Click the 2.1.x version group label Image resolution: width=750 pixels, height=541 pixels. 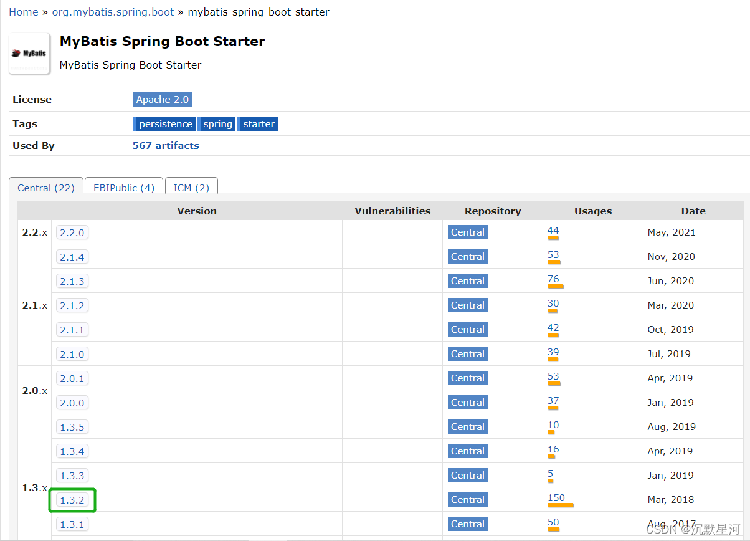[35, 305]
